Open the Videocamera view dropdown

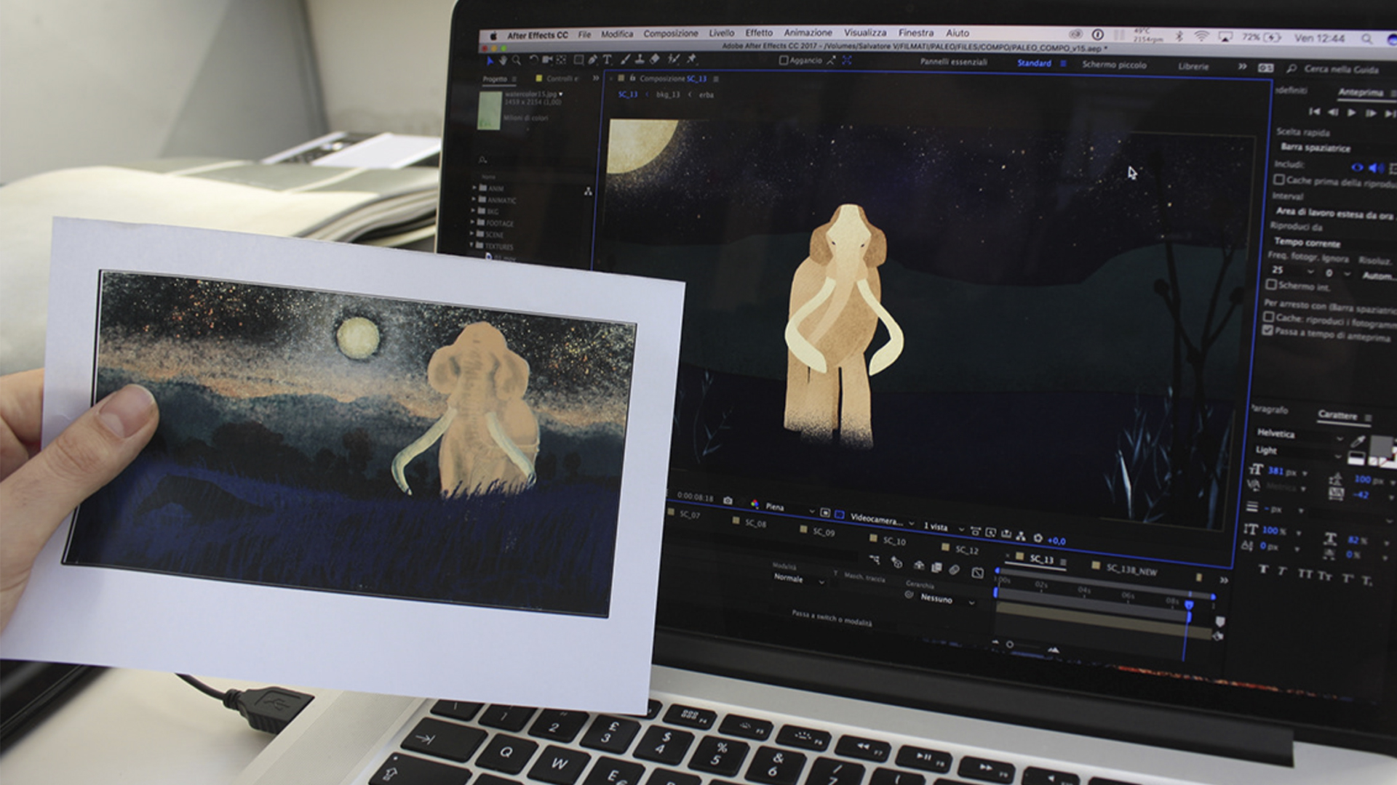point(883,521)
